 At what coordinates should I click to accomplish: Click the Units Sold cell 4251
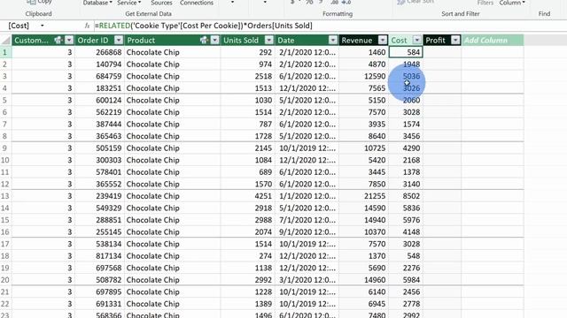[247, 196]
